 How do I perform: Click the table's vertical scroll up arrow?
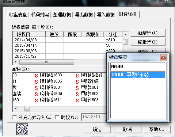(x=126, y=35)
